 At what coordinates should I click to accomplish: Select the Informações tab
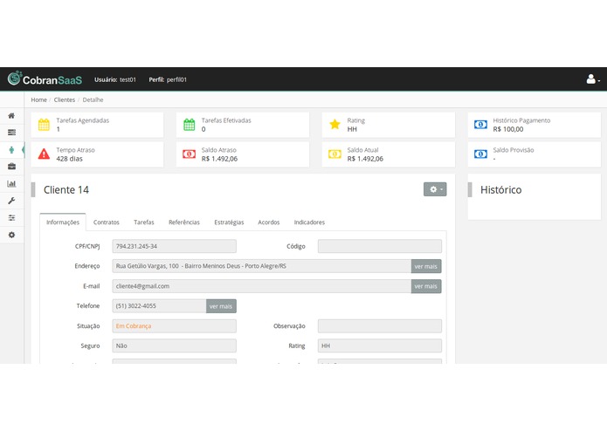(63, 222)
